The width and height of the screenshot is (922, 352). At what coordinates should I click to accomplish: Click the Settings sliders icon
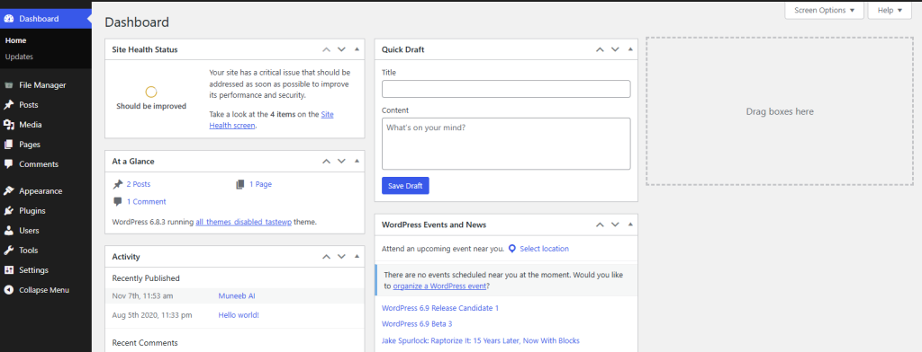coord(9,270)
